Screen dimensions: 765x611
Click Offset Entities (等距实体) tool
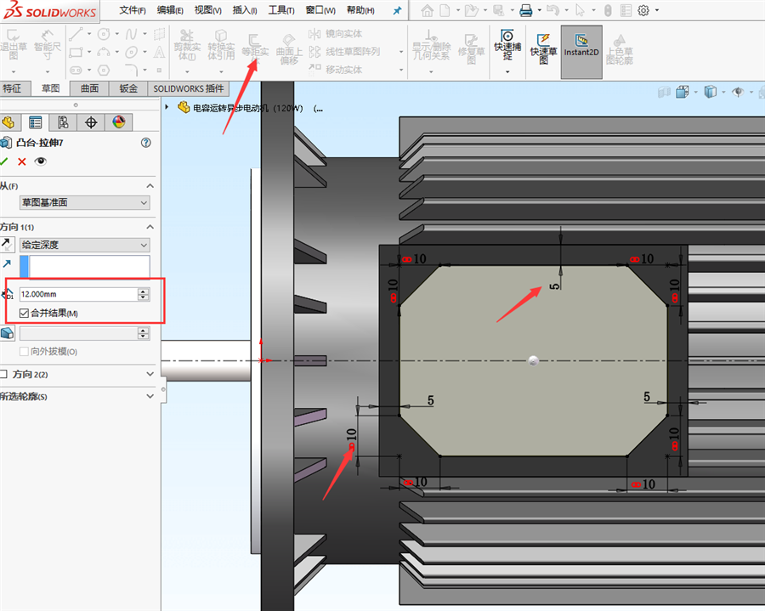coord(255,45)
